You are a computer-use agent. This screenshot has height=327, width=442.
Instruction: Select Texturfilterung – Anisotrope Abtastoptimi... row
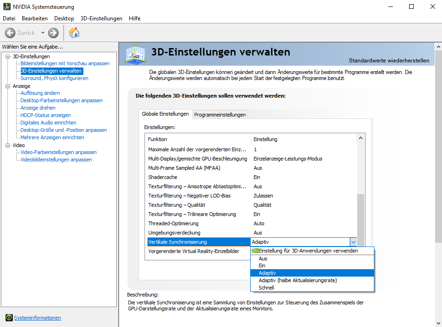tap(252, 186)
